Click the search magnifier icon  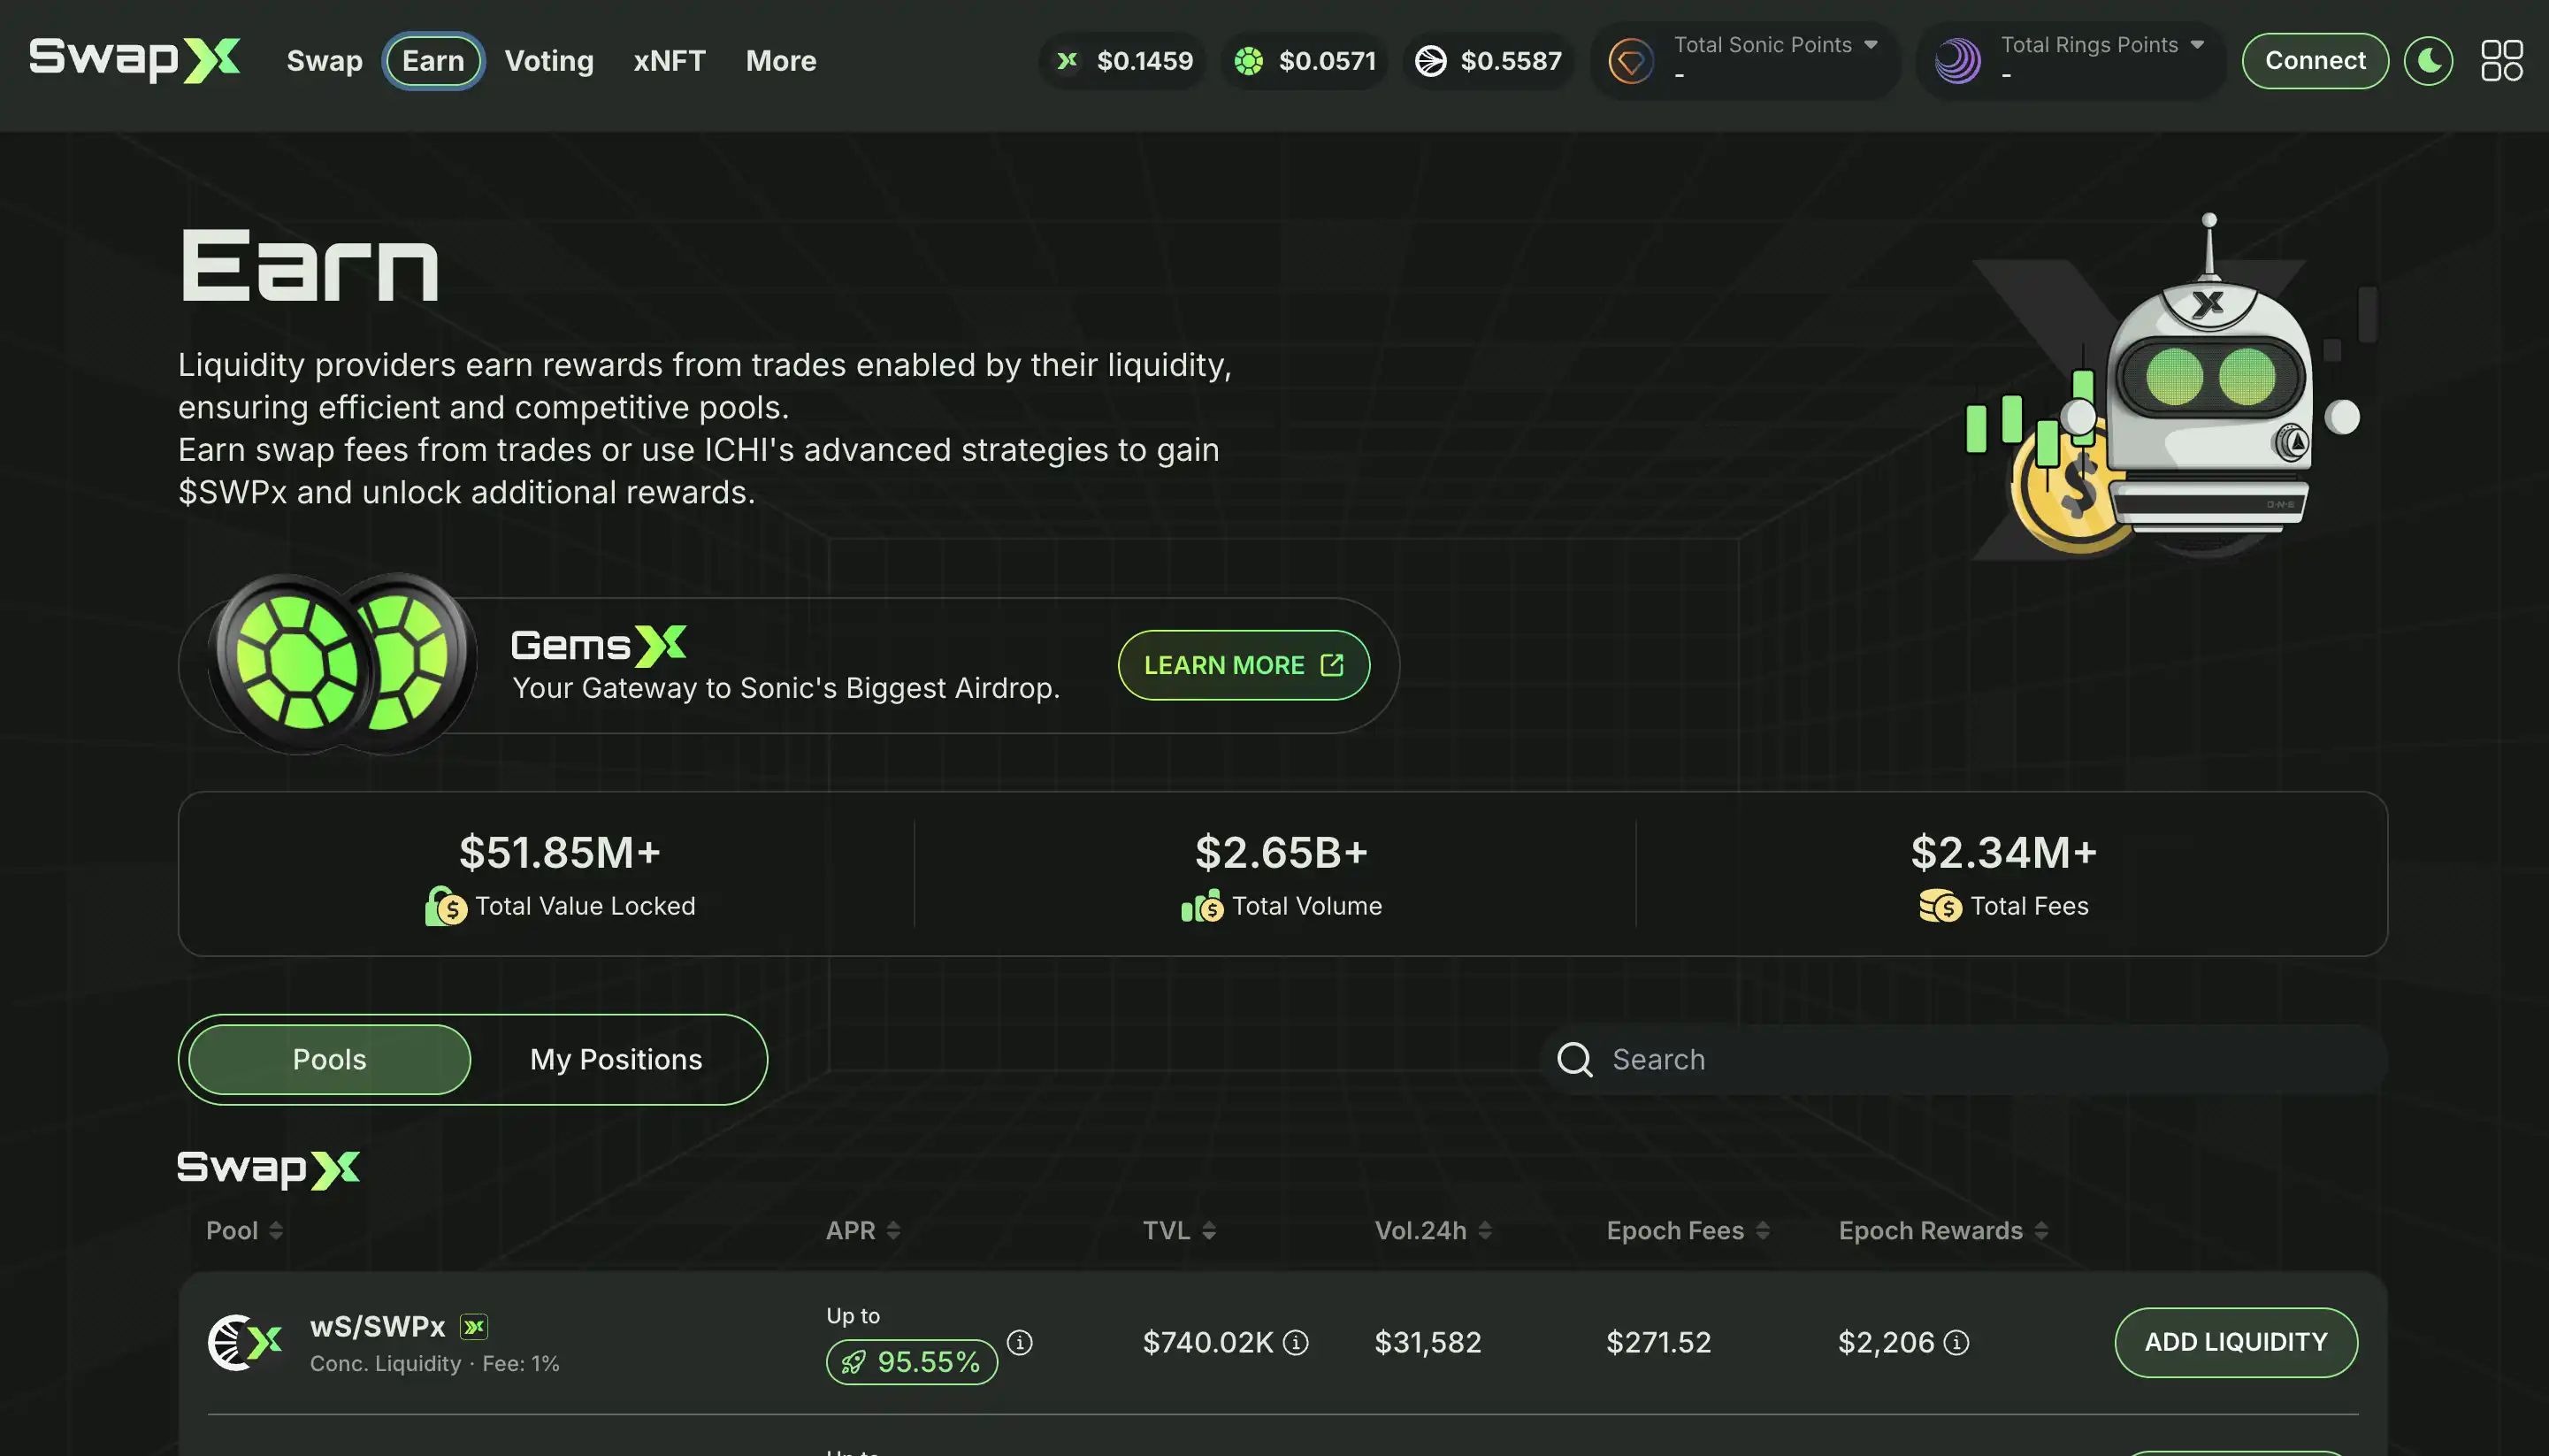pos(1574,1059)
